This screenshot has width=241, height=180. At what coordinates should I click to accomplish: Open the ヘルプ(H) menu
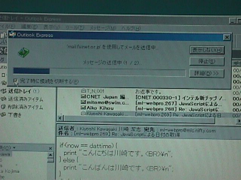point(131,28)
